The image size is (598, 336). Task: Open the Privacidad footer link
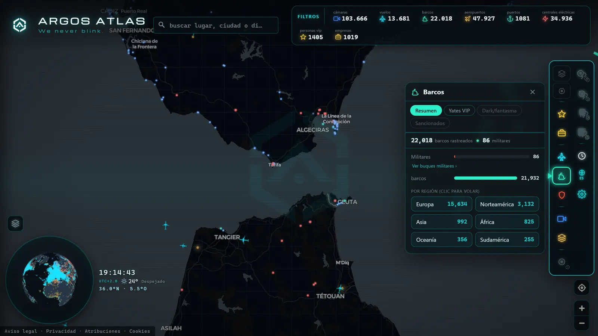[x=61, y=331]
